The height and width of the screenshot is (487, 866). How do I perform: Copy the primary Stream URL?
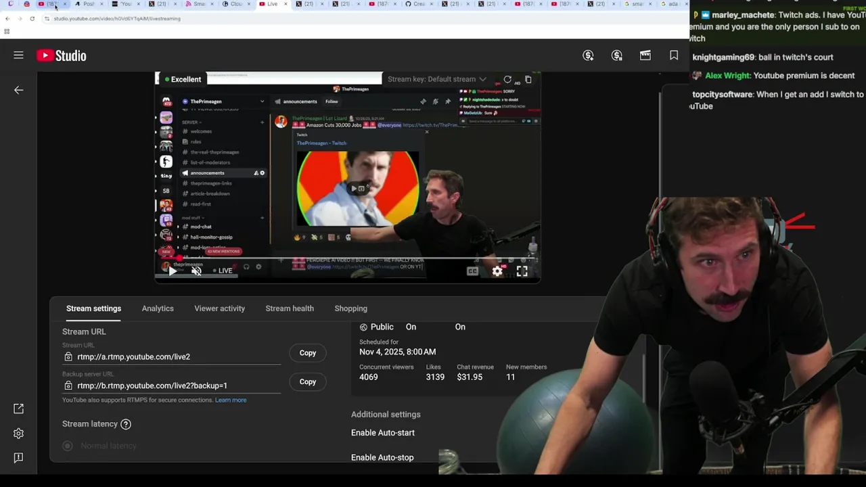308,353
